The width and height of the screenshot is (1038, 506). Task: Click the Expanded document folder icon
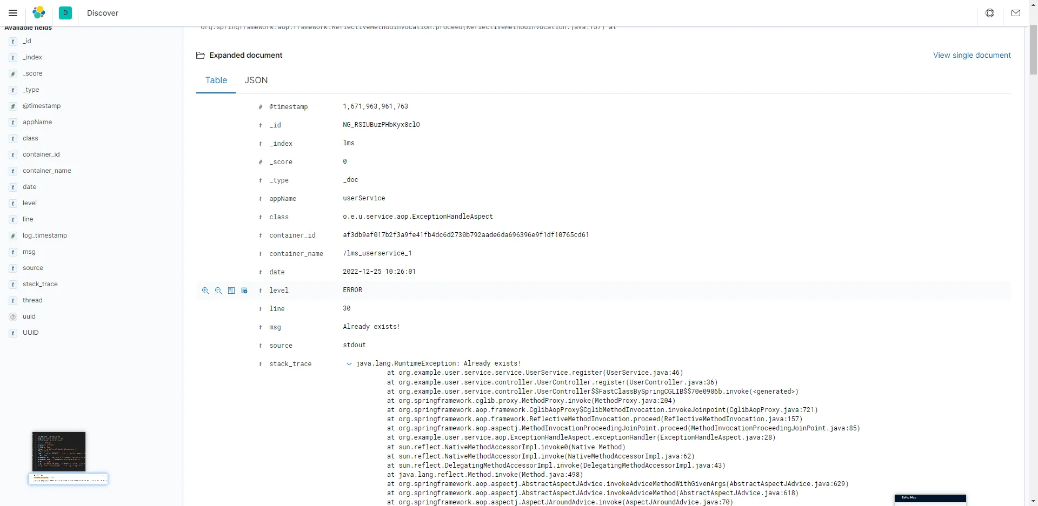pos(200,55)
